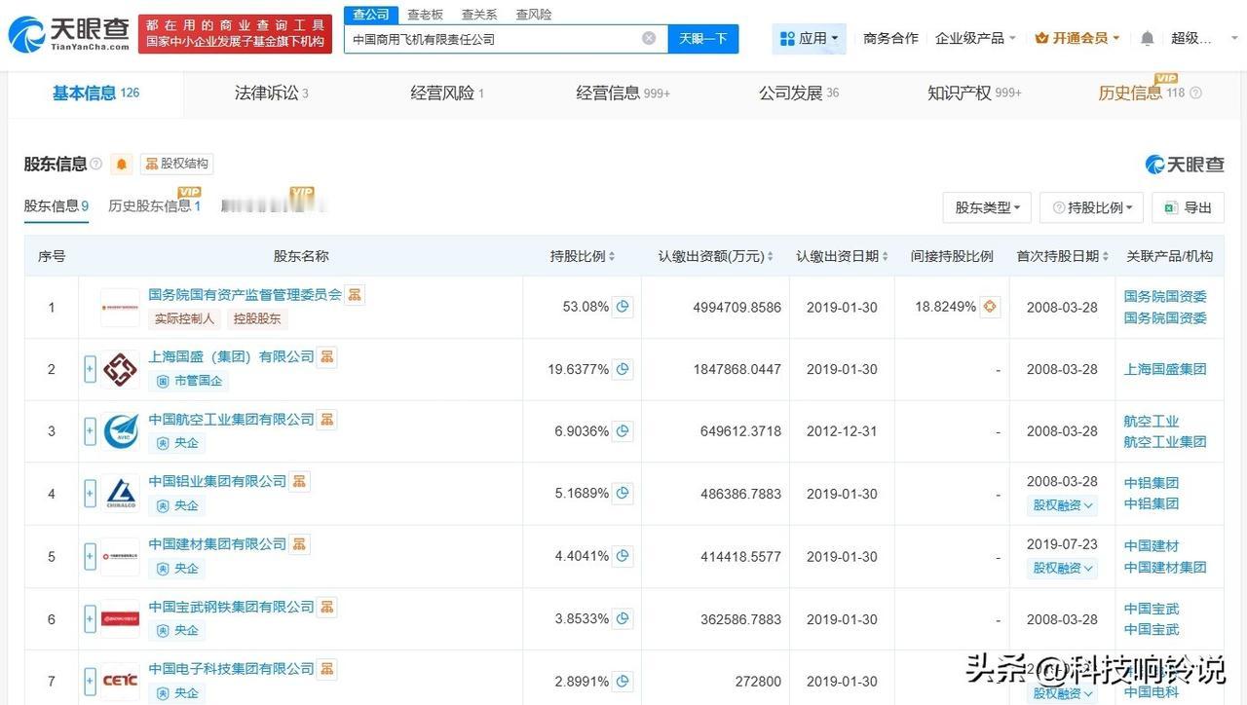Open the 持股比例 filter dropdown

(x=1092, y=207)
